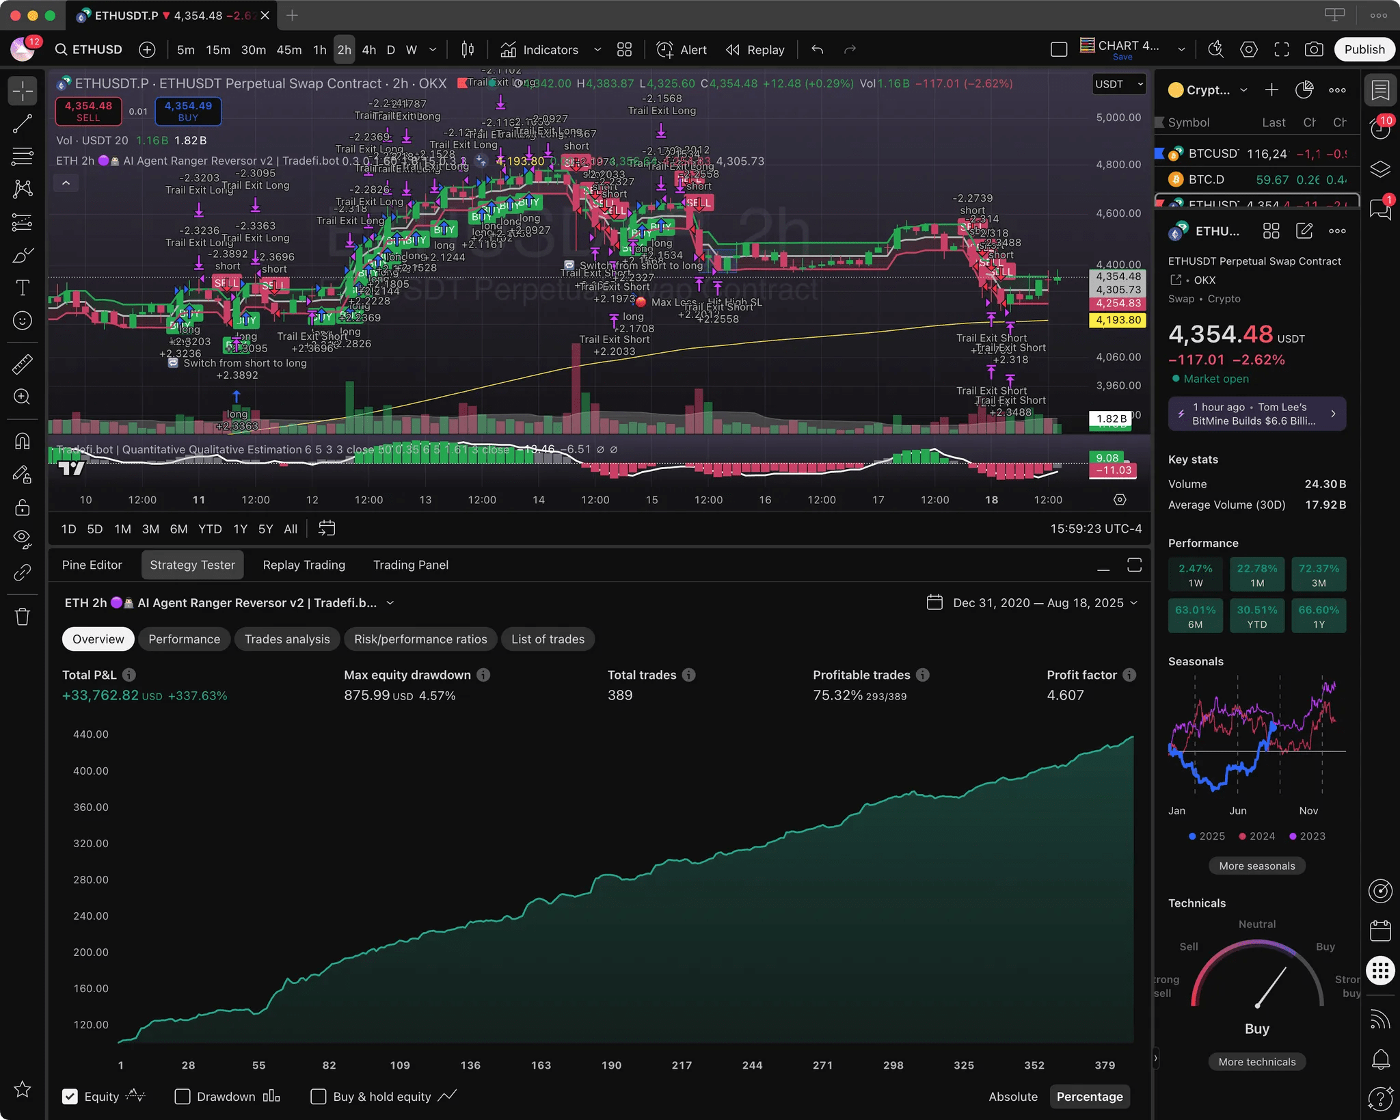The image size is (1400, 1120).
Task: Open the layout grid icon in toolbar
Action: coord(624,49)
